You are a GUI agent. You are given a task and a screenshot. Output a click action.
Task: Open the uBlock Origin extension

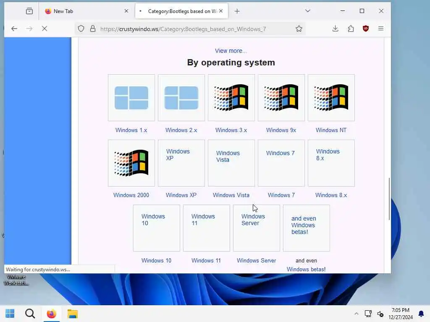coord(366,29)
